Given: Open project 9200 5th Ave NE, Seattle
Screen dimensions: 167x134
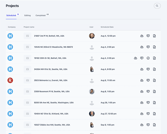Looking at the screenshot, I should [x=54, y=103].
